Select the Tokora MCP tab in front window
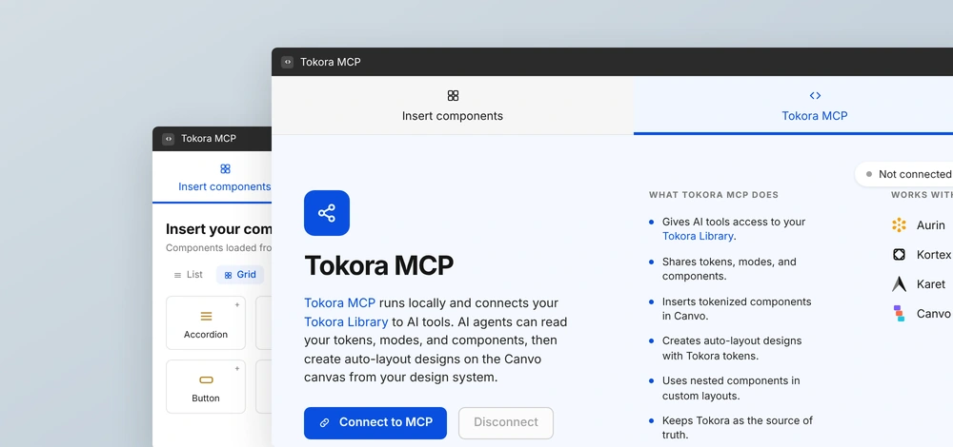 coord(793,105)
